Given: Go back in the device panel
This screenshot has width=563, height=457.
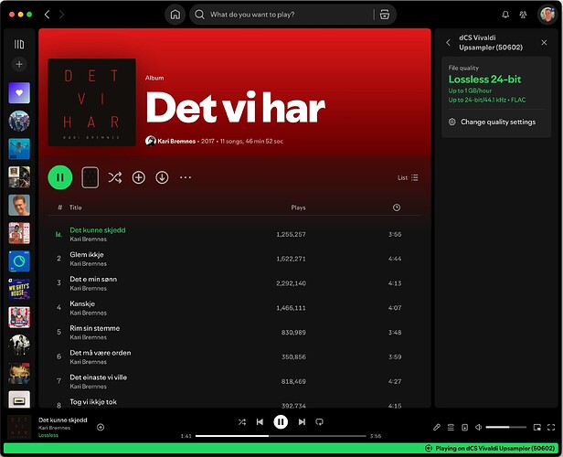Looking at the screenshot, I should [x=448, y=43].
